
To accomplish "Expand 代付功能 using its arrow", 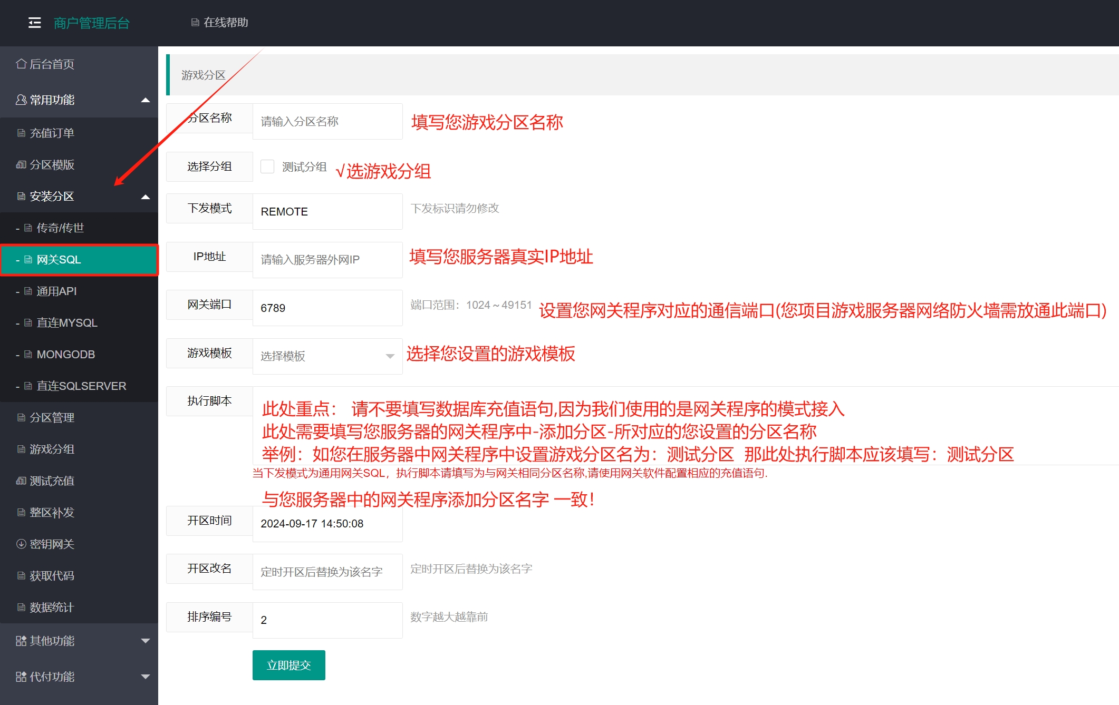I will tap(146, 677).
